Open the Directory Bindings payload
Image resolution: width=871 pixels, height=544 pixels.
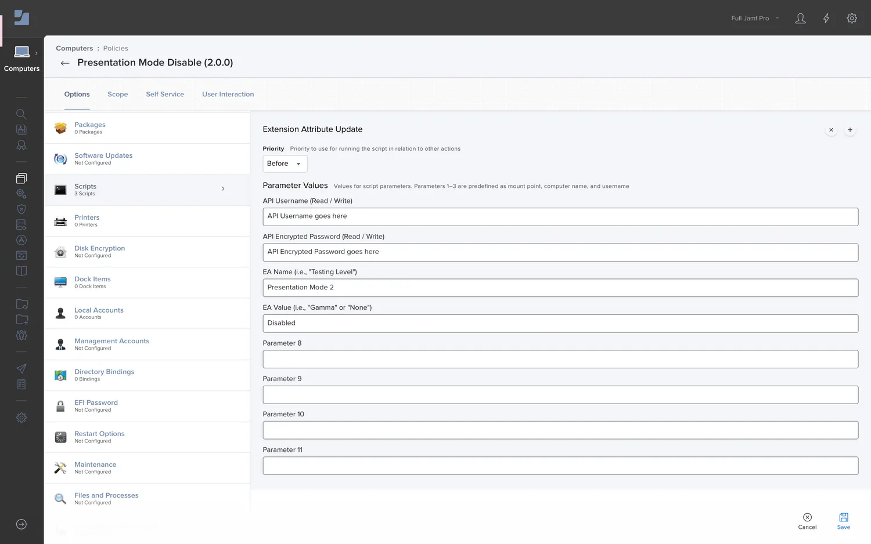click(x=147, y=375)
